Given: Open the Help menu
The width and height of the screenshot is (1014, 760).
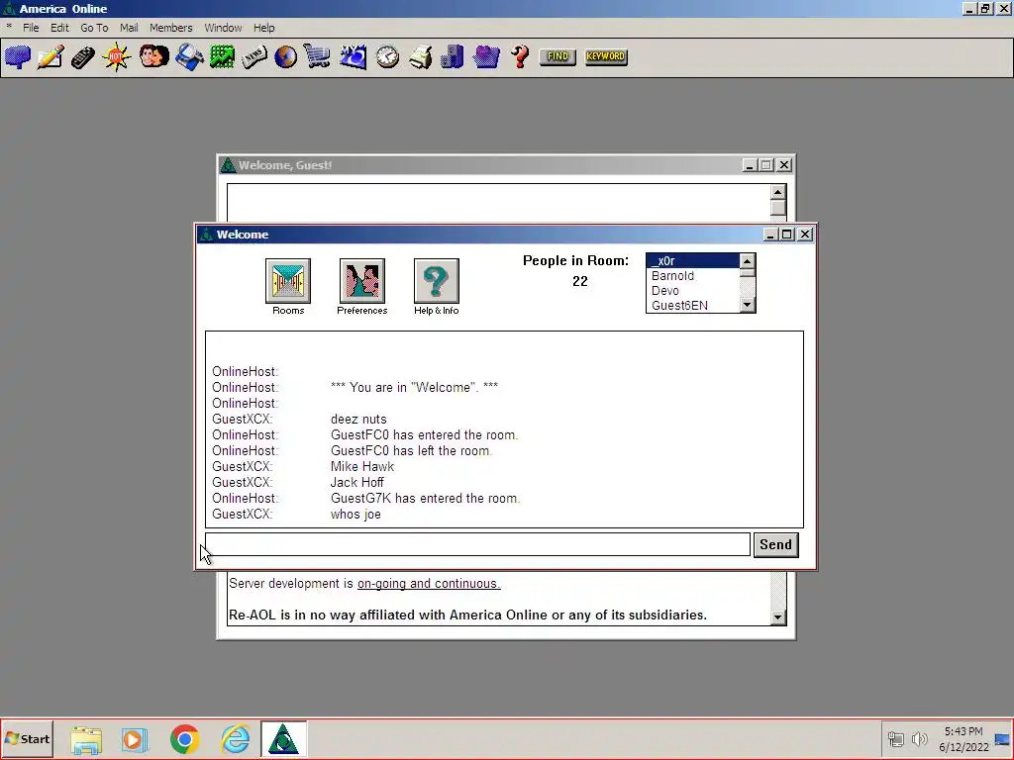Looking at the screenshot, I should point(263,28).
